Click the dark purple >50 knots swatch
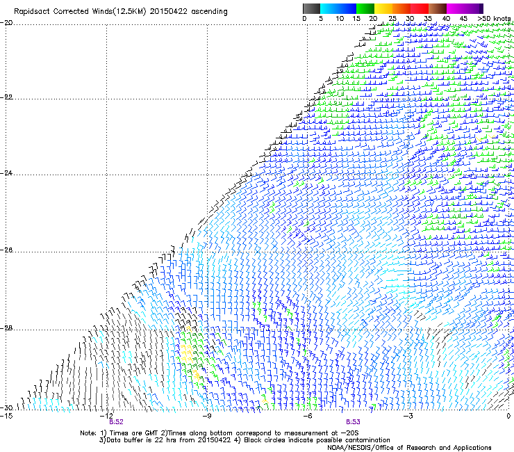Image resolution: width=514 pixels, height=452 pixels. click(481, 8)
